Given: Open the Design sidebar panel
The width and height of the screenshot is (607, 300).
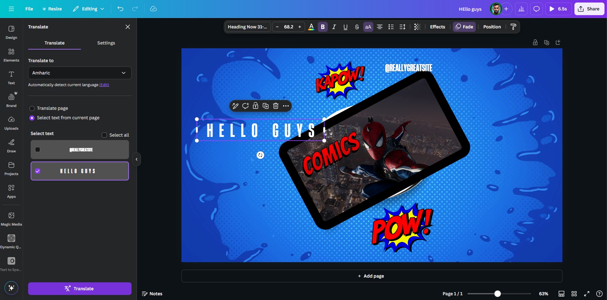Looking at the screenshot, I should point(11,32).
